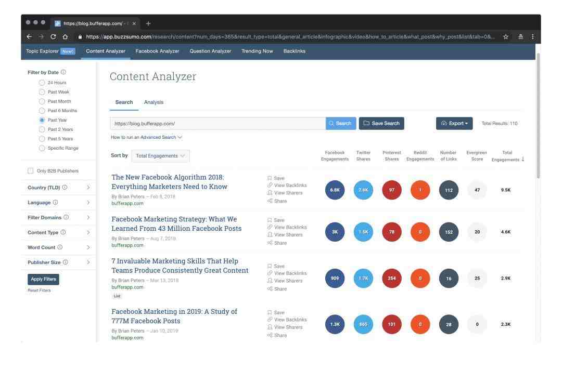562x370 pixels.
Task: Open The New Facebook Algorithm 2018 article
Action: click(x=169, y=182)
